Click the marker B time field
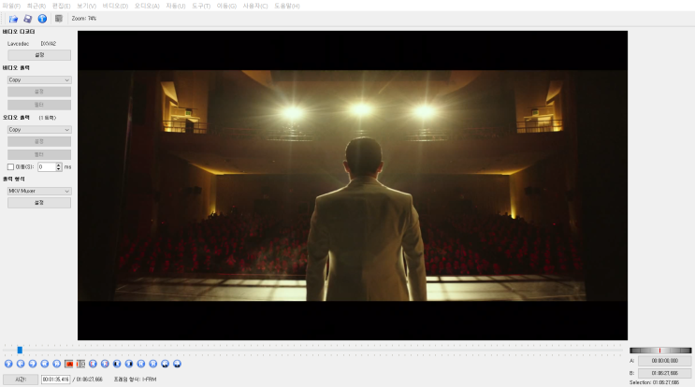Viewport: 695px width, 387px height. pos(664,373)
